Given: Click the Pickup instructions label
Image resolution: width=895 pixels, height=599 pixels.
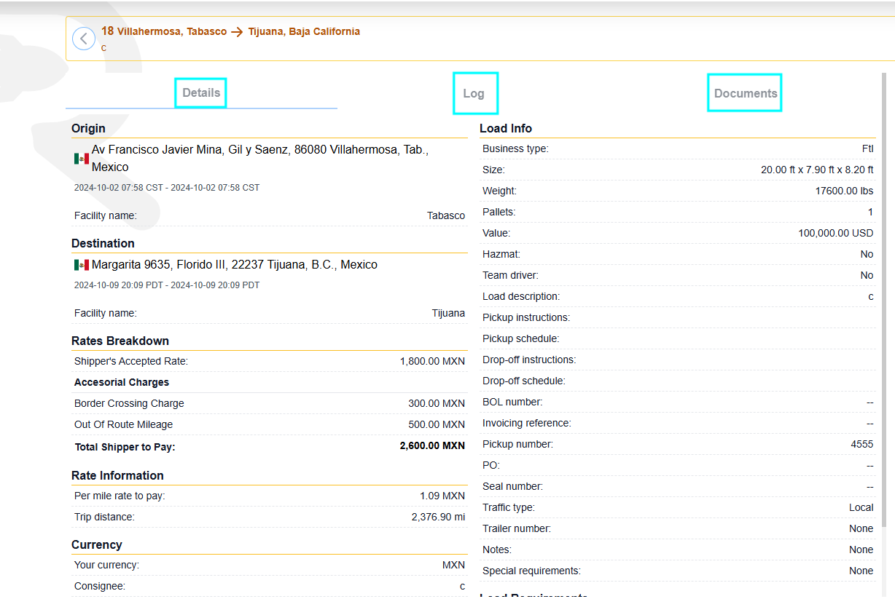Looking at the screenshot, I should pos(526,317).
